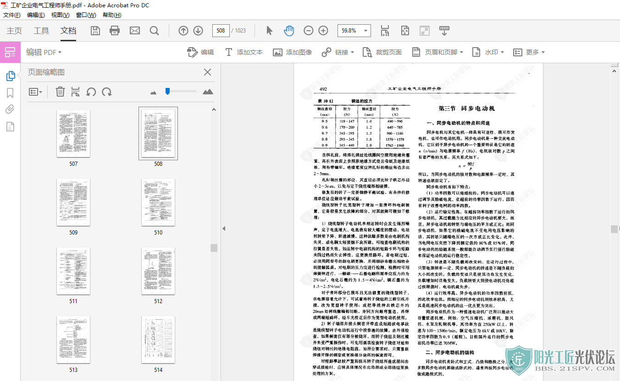
Task: Select page 513 thumbnail
Action: (73, 339)
